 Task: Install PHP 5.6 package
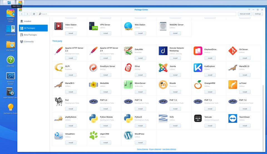[x=106, y=109]
